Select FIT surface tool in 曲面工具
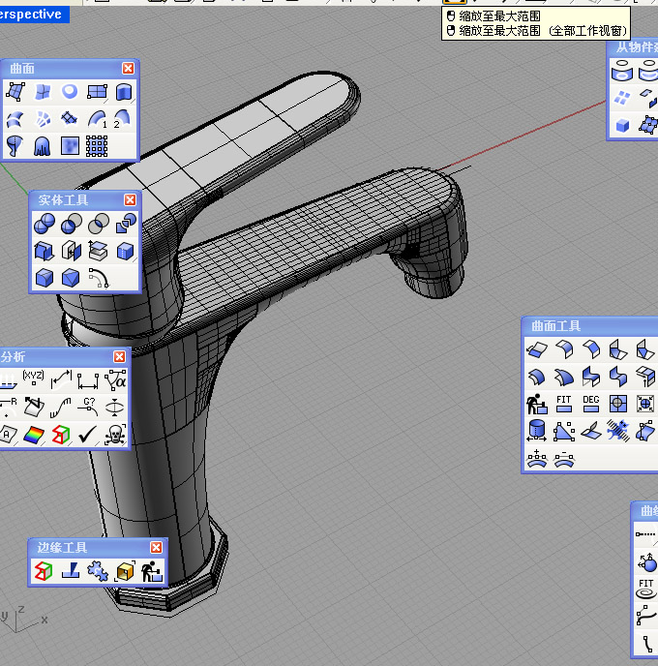The image size is (658, 666). point(564,404)
